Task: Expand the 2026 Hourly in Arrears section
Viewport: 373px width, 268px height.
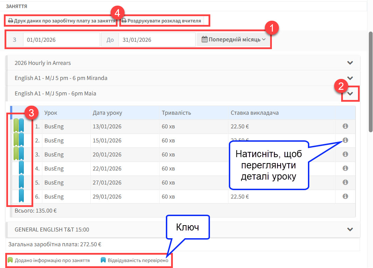Action: pyautogui.click(x=350, y=63)
